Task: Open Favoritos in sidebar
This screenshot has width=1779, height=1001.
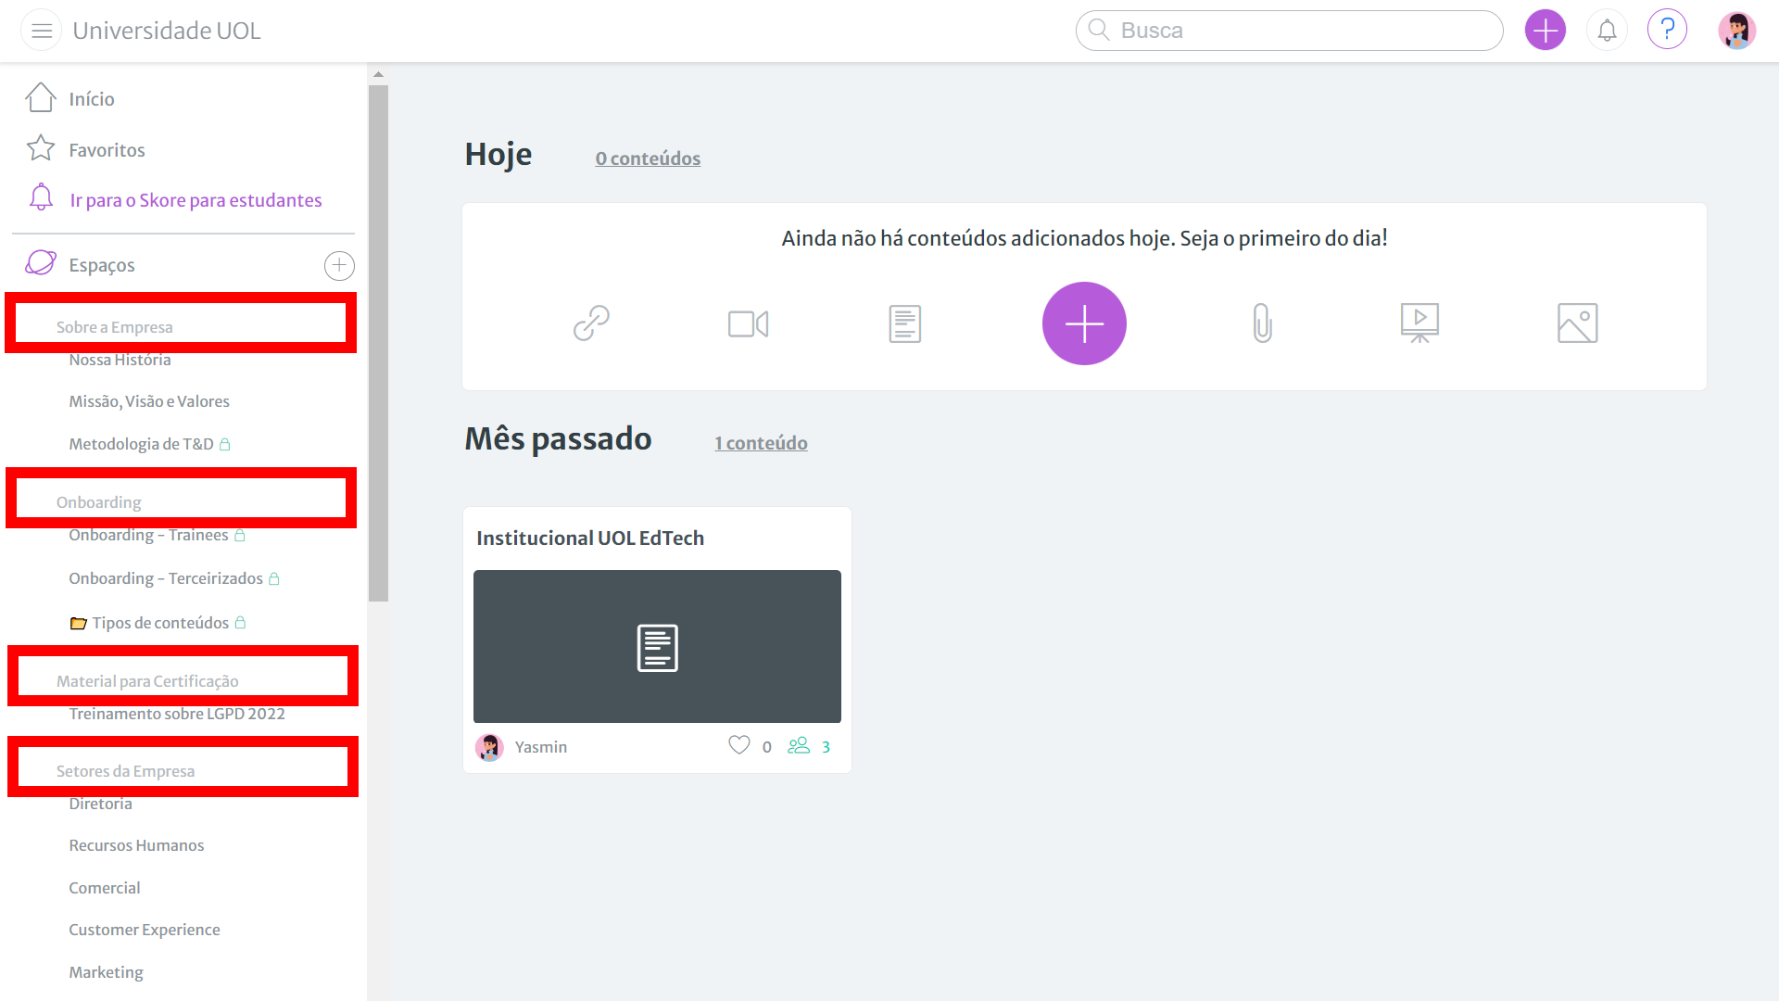Action: coord(107,150)
